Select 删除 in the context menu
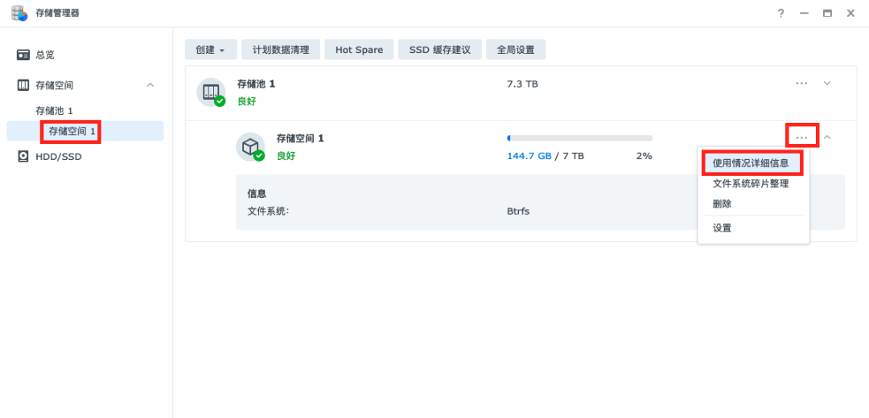Screen dimensions: 869x418 click(722, 204)
